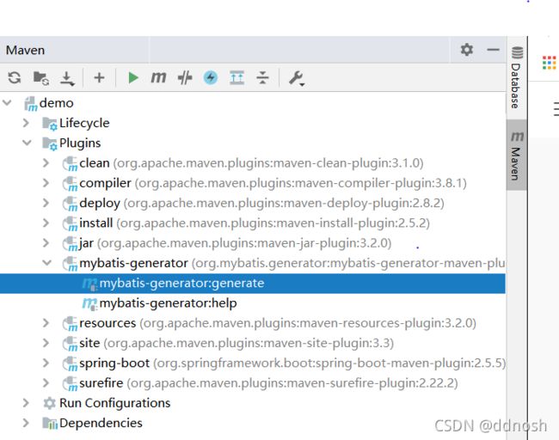Screen dimensions: 559x440
Task: Click the Run Configurations gear icon
Action: pyautogui.click(x=49, y=403)
